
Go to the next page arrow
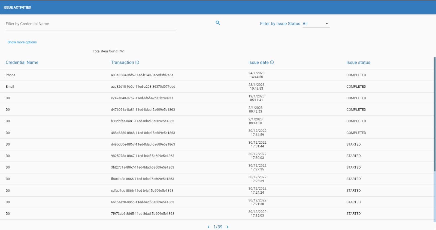click(x=227, y=227)
